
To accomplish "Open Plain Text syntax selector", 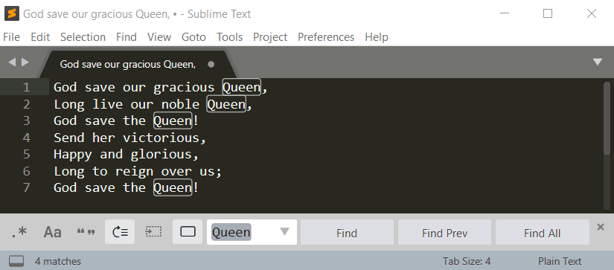I will pyautogui.click(x=560, y=261).
